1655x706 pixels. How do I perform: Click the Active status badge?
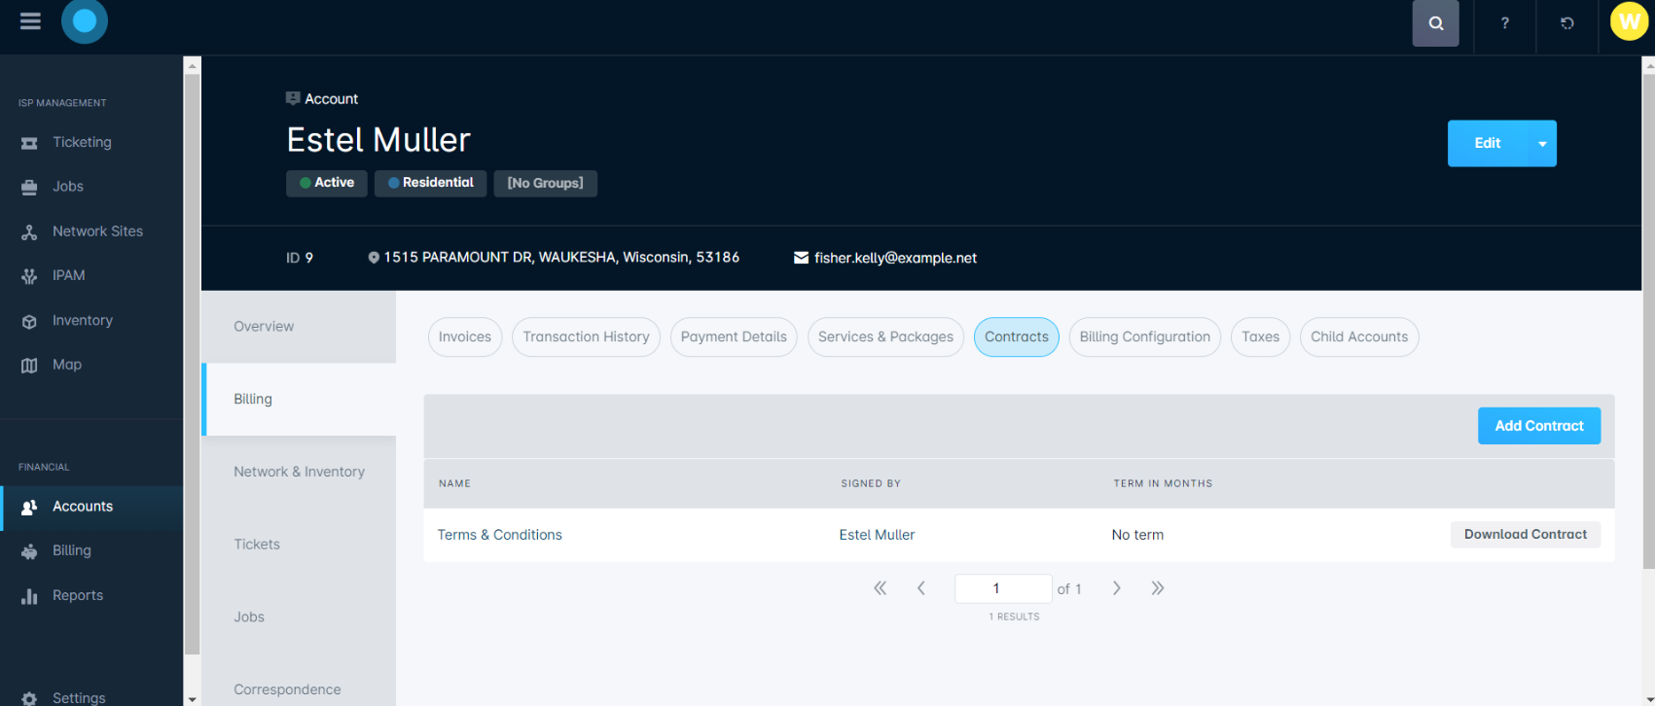(x=327, y=183)
